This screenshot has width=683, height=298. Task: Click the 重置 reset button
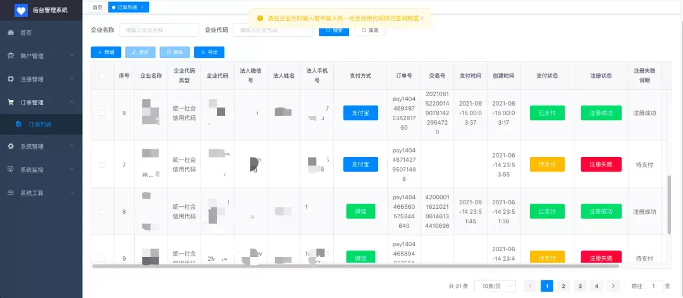pyautogui.click(x=370, y=30)
